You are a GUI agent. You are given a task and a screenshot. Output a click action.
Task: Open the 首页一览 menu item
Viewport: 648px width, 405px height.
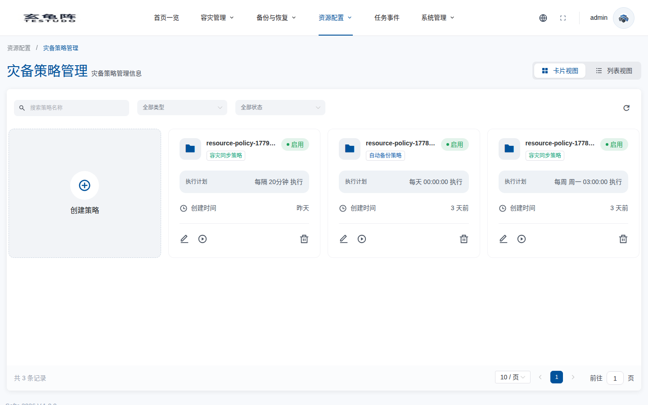166,18
